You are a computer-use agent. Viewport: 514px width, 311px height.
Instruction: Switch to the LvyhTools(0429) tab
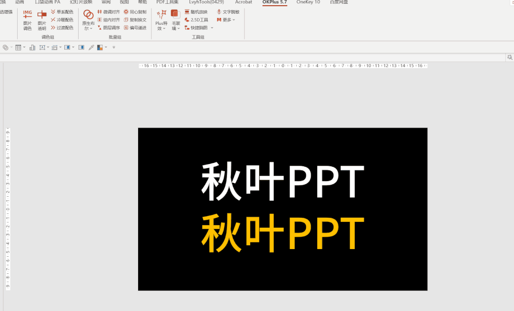(207, 2)
